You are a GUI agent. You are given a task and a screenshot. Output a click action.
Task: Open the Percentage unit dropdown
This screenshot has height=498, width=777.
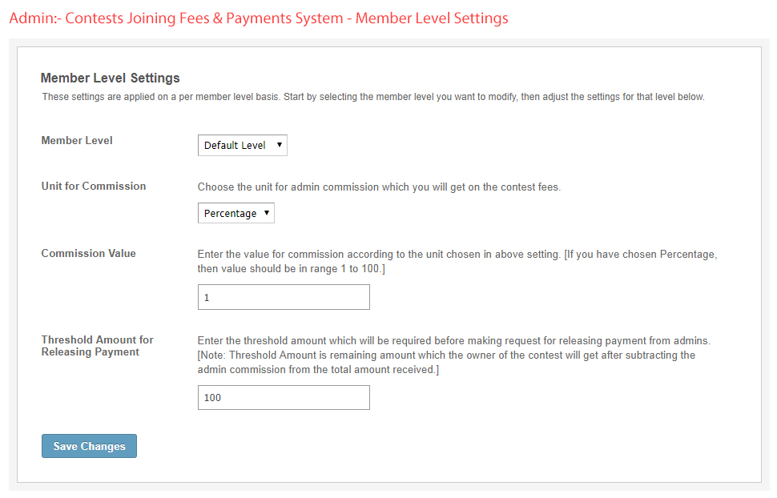tap(236, 213)
